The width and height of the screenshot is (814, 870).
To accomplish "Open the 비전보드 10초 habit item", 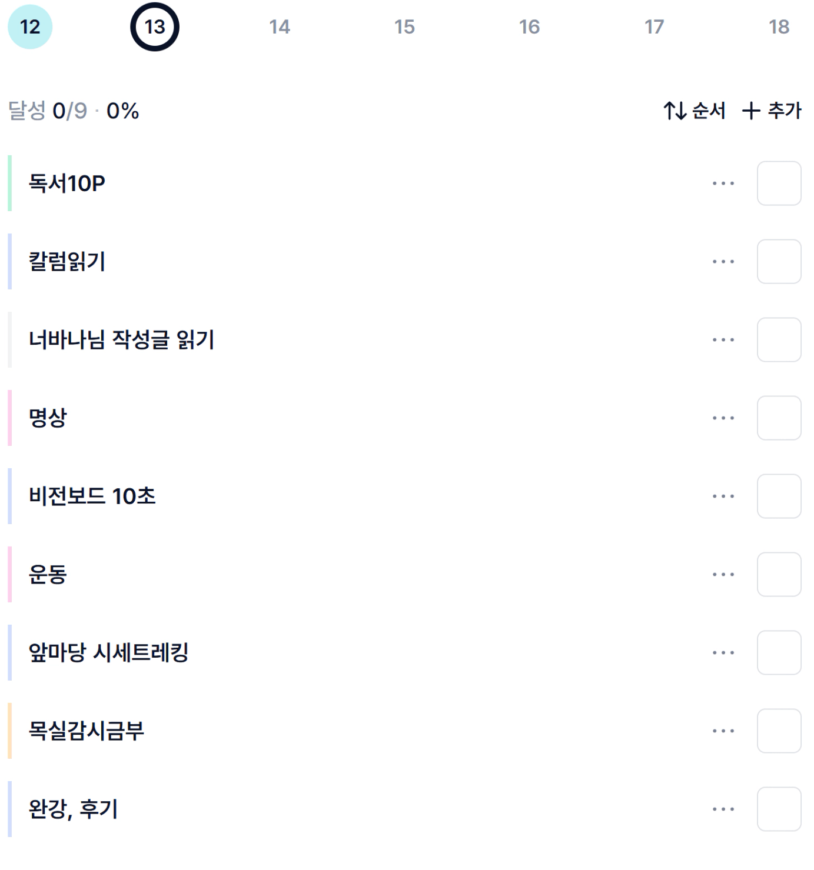I will (92, 496).
